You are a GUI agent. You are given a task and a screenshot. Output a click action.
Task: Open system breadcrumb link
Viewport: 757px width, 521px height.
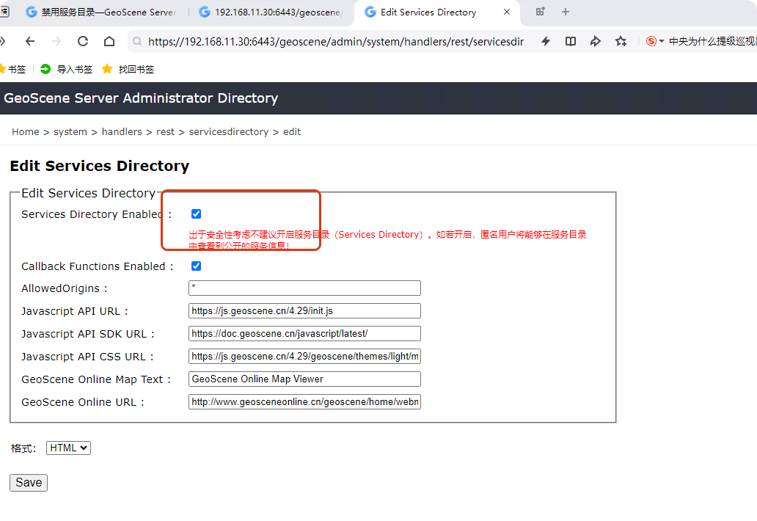70,132
